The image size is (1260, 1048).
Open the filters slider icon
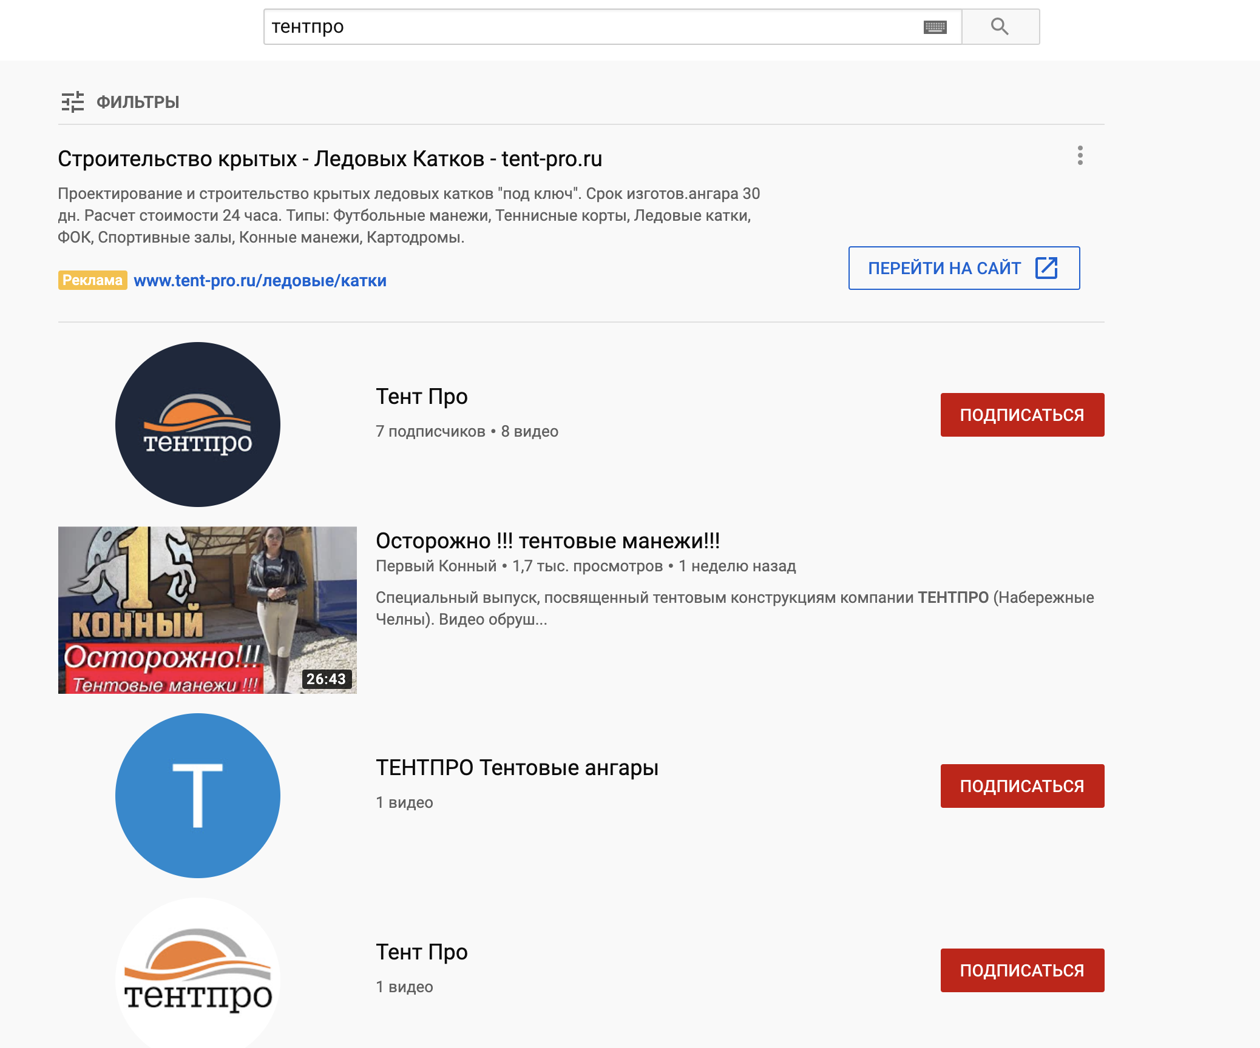73,102
